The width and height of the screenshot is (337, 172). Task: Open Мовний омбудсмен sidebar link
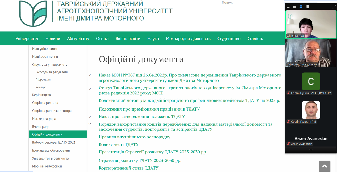click(x=47, y=166)
